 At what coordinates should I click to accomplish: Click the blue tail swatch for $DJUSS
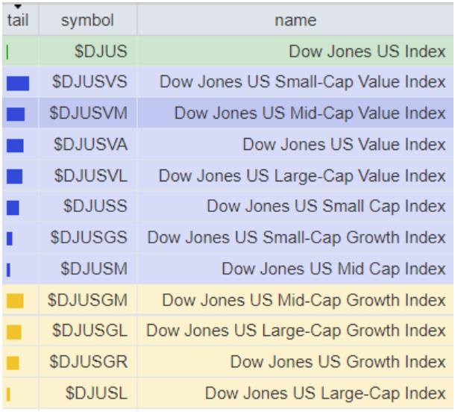tap(13, 207)
